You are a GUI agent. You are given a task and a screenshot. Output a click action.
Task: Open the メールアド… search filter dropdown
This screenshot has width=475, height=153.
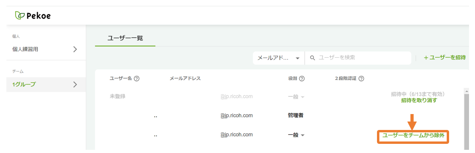click(x=279, y=58)
